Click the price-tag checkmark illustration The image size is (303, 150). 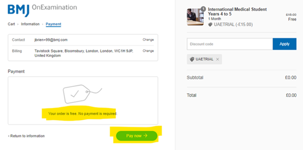(83, 94)
